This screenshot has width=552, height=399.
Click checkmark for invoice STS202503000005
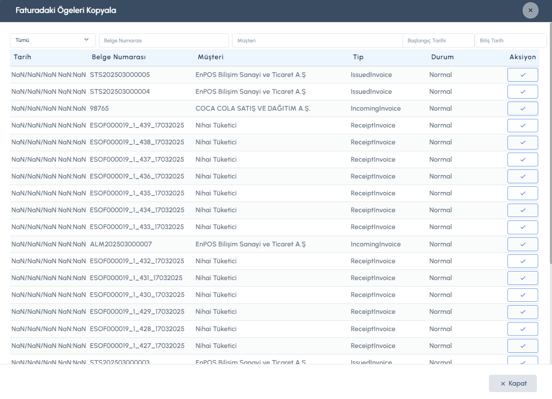coord(523,75)
